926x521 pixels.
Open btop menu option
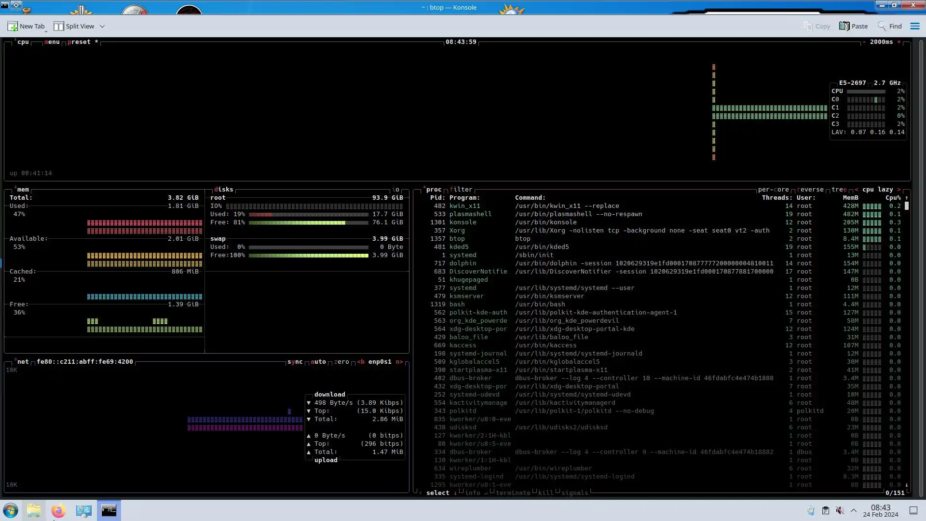click(52, 42)
